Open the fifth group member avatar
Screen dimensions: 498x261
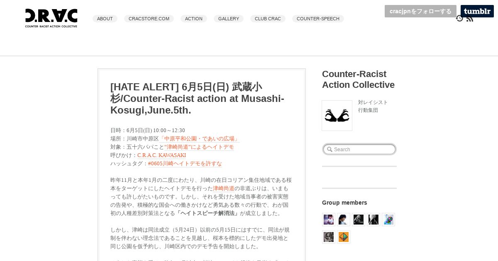[388, 220]
